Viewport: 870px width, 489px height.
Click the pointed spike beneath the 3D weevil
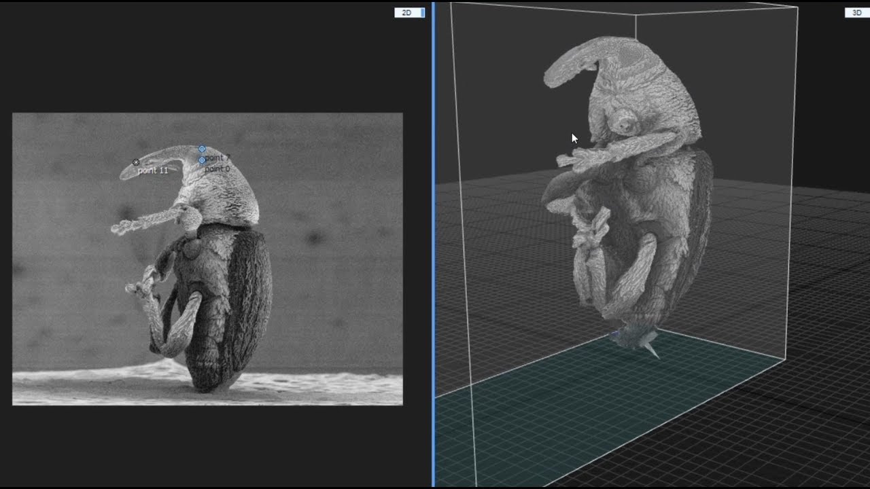(x=652, y=350)
